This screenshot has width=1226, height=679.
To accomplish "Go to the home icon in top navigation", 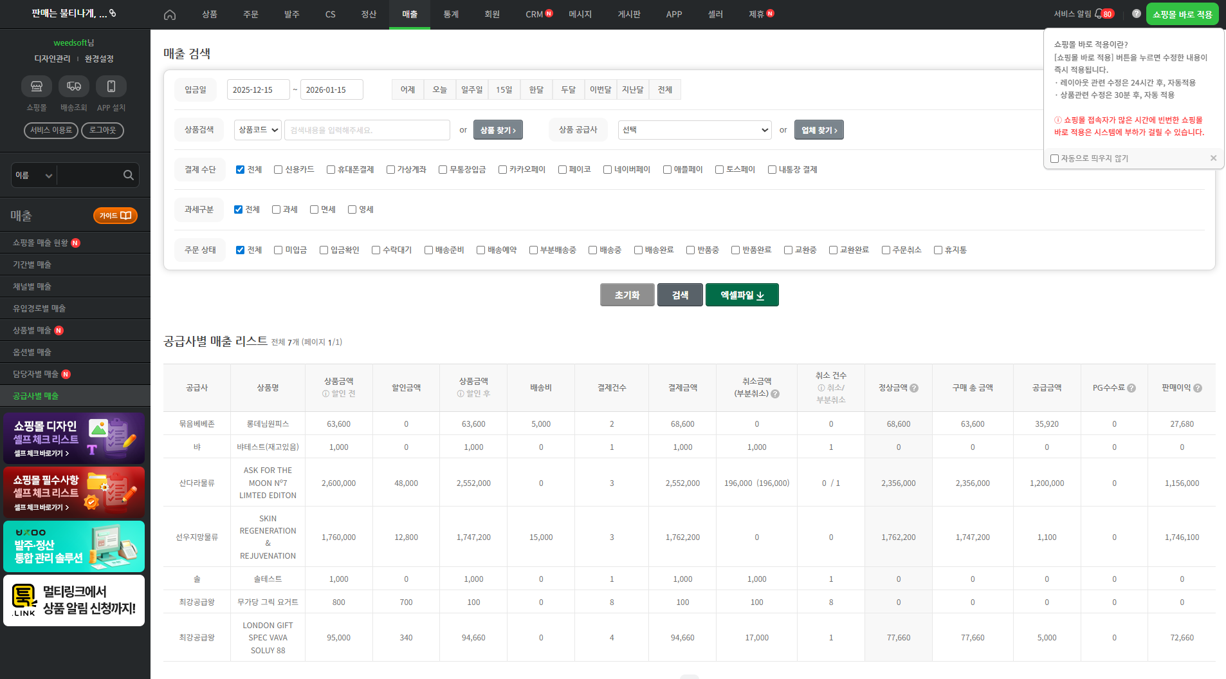I will 170,14.
